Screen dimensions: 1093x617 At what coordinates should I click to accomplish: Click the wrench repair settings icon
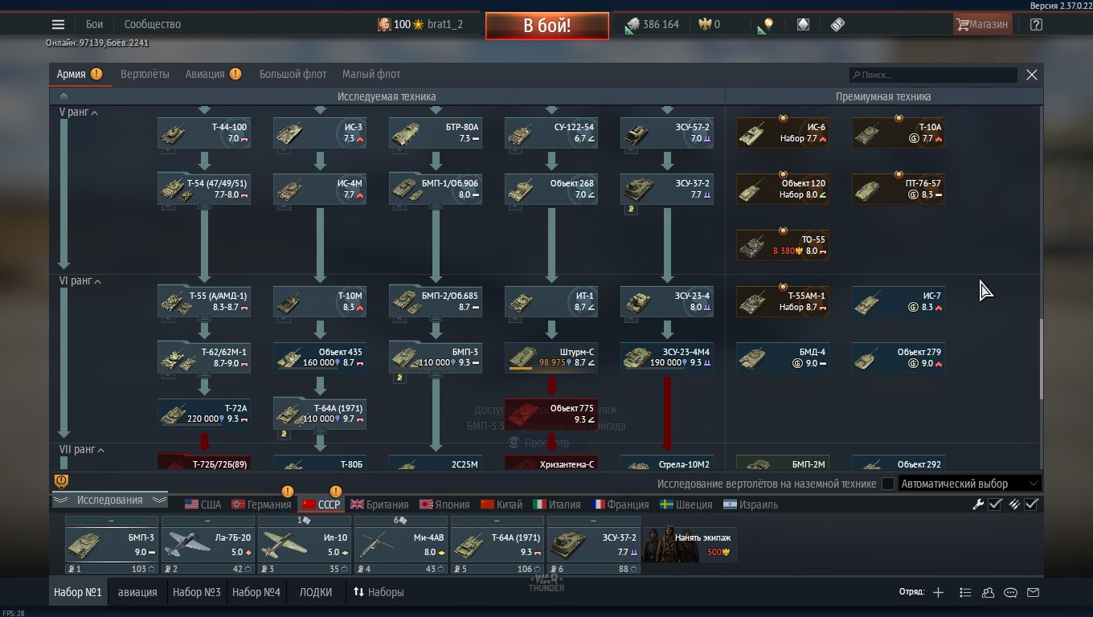(978, 505)
